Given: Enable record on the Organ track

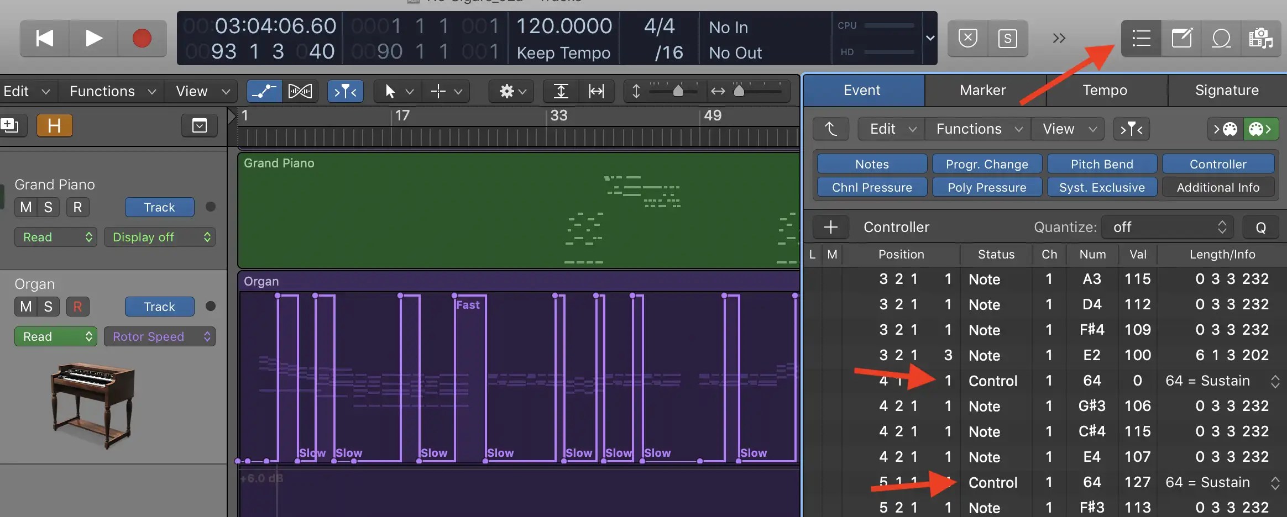Looking at the screenshot, I should click(77, 307).
